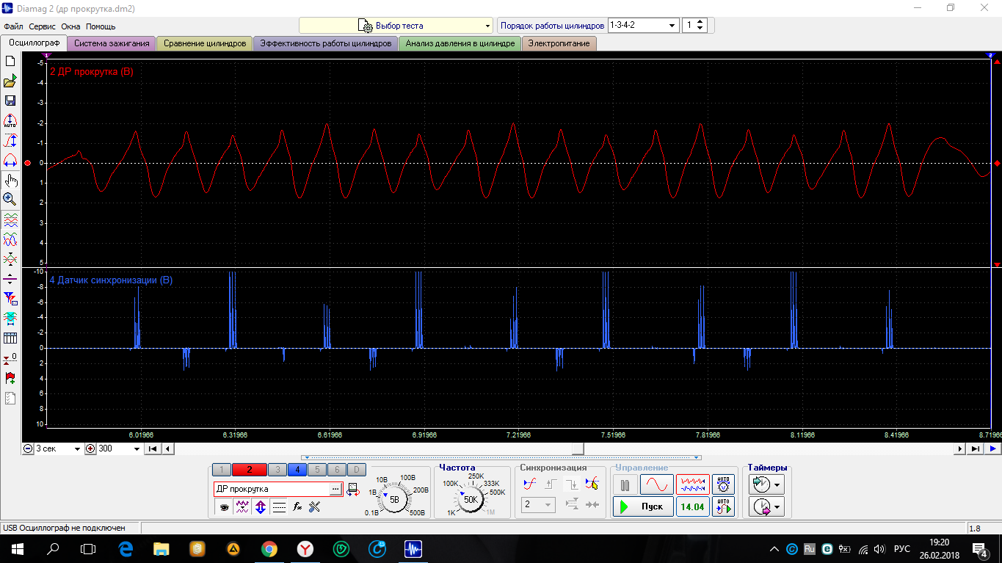This screenshot has width=1002, height=563.
Task: Click the horizontal time scrollbar thumb
Action: pos(578,448)
